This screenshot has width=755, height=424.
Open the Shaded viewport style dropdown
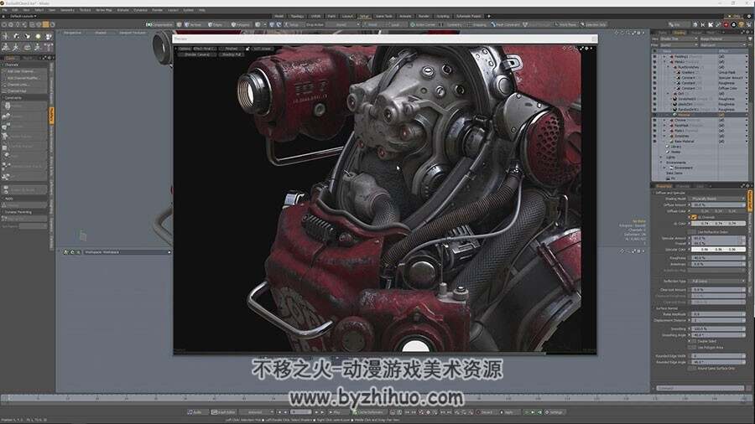pos(100,33)
